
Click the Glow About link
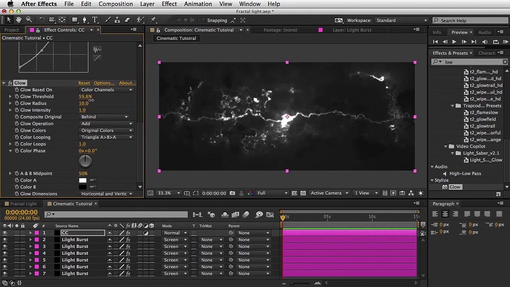[127, 83]
